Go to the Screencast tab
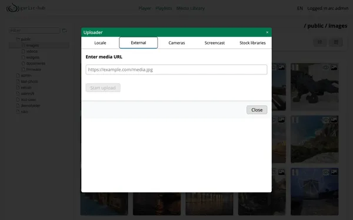This screenshot has height=220, width=353. point(215,43)
